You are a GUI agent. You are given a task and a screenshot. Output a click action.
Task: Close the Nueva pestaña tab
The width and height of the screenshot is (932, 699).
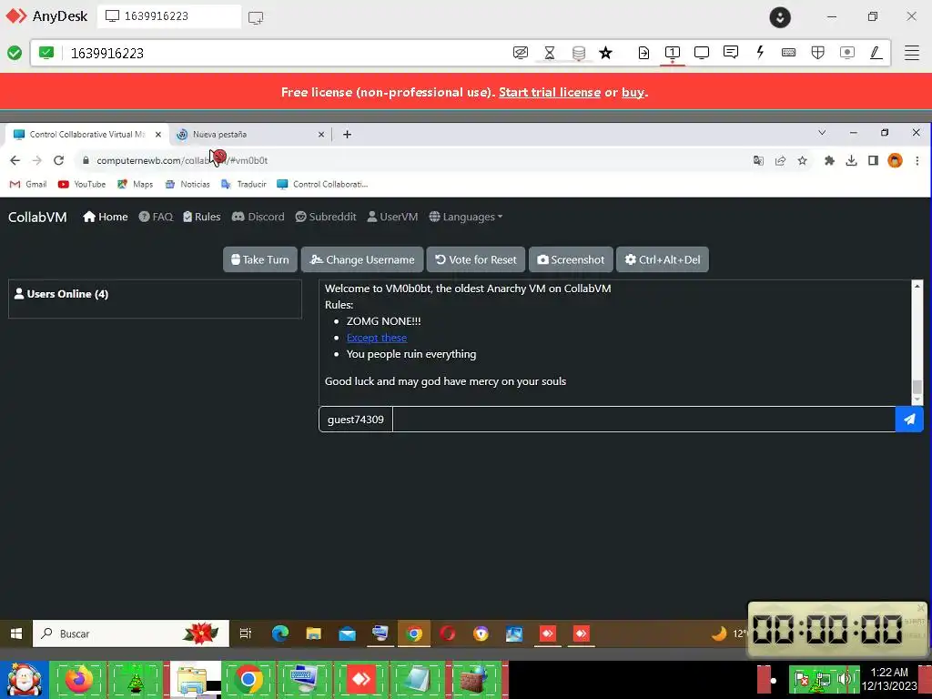321,135
